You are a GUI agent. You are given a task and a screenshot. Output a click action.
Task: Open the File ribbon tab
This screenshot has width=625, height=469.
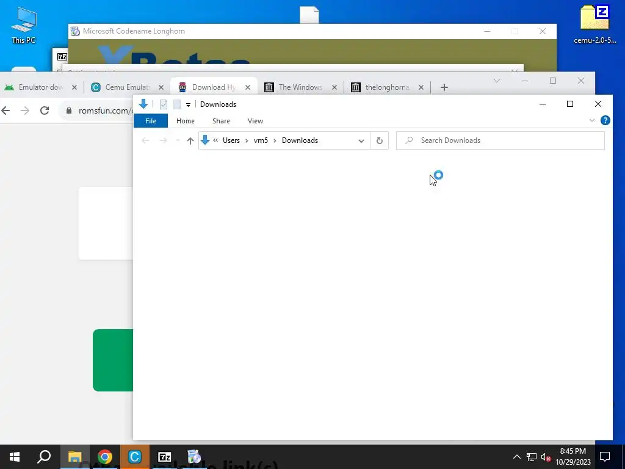tap(151, 121)
